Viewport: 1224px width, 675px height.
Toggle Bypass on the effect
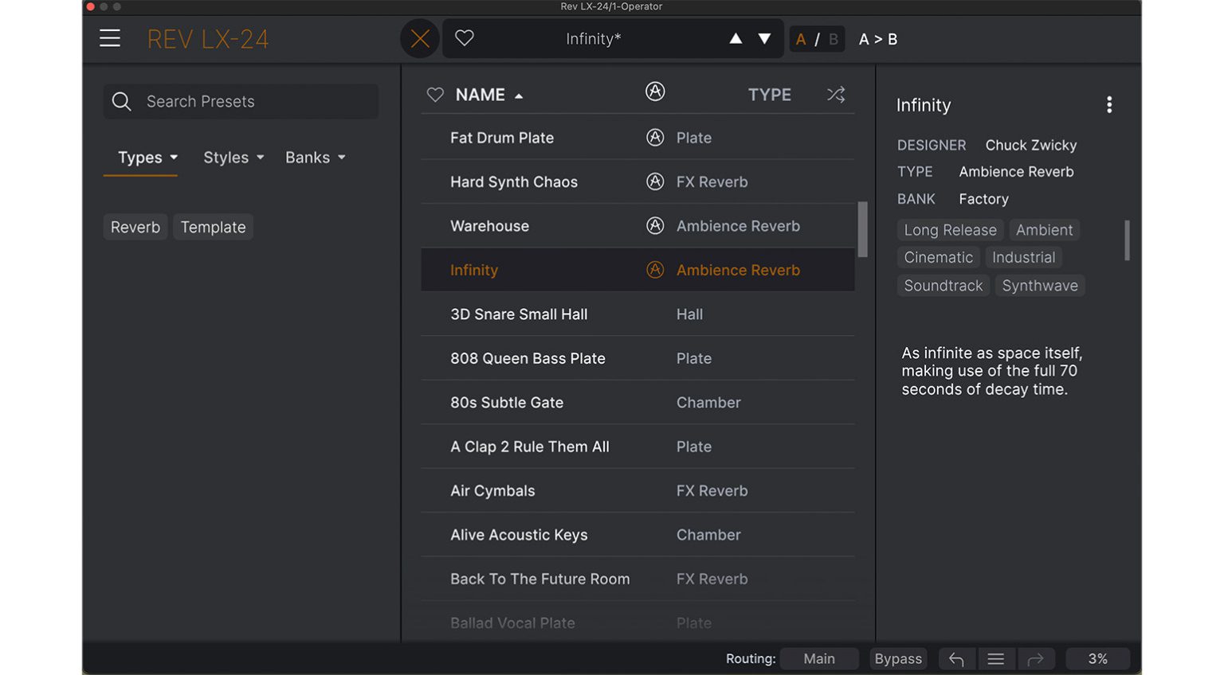897,659
